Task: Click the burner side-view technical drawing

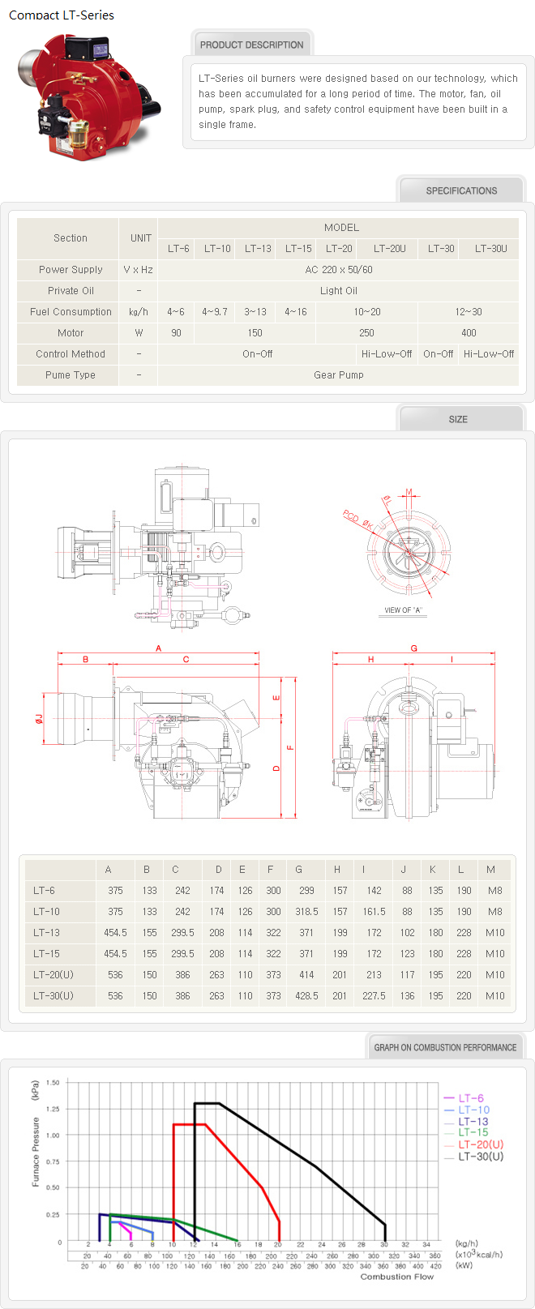Action: [159, 547]
